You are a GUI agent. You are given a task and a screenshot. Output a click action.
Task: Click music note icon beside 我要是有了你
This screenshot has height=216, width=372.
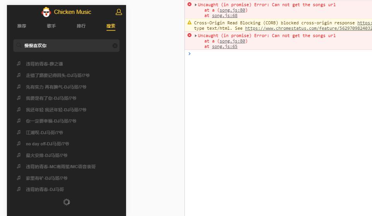[x=19, y=98]
